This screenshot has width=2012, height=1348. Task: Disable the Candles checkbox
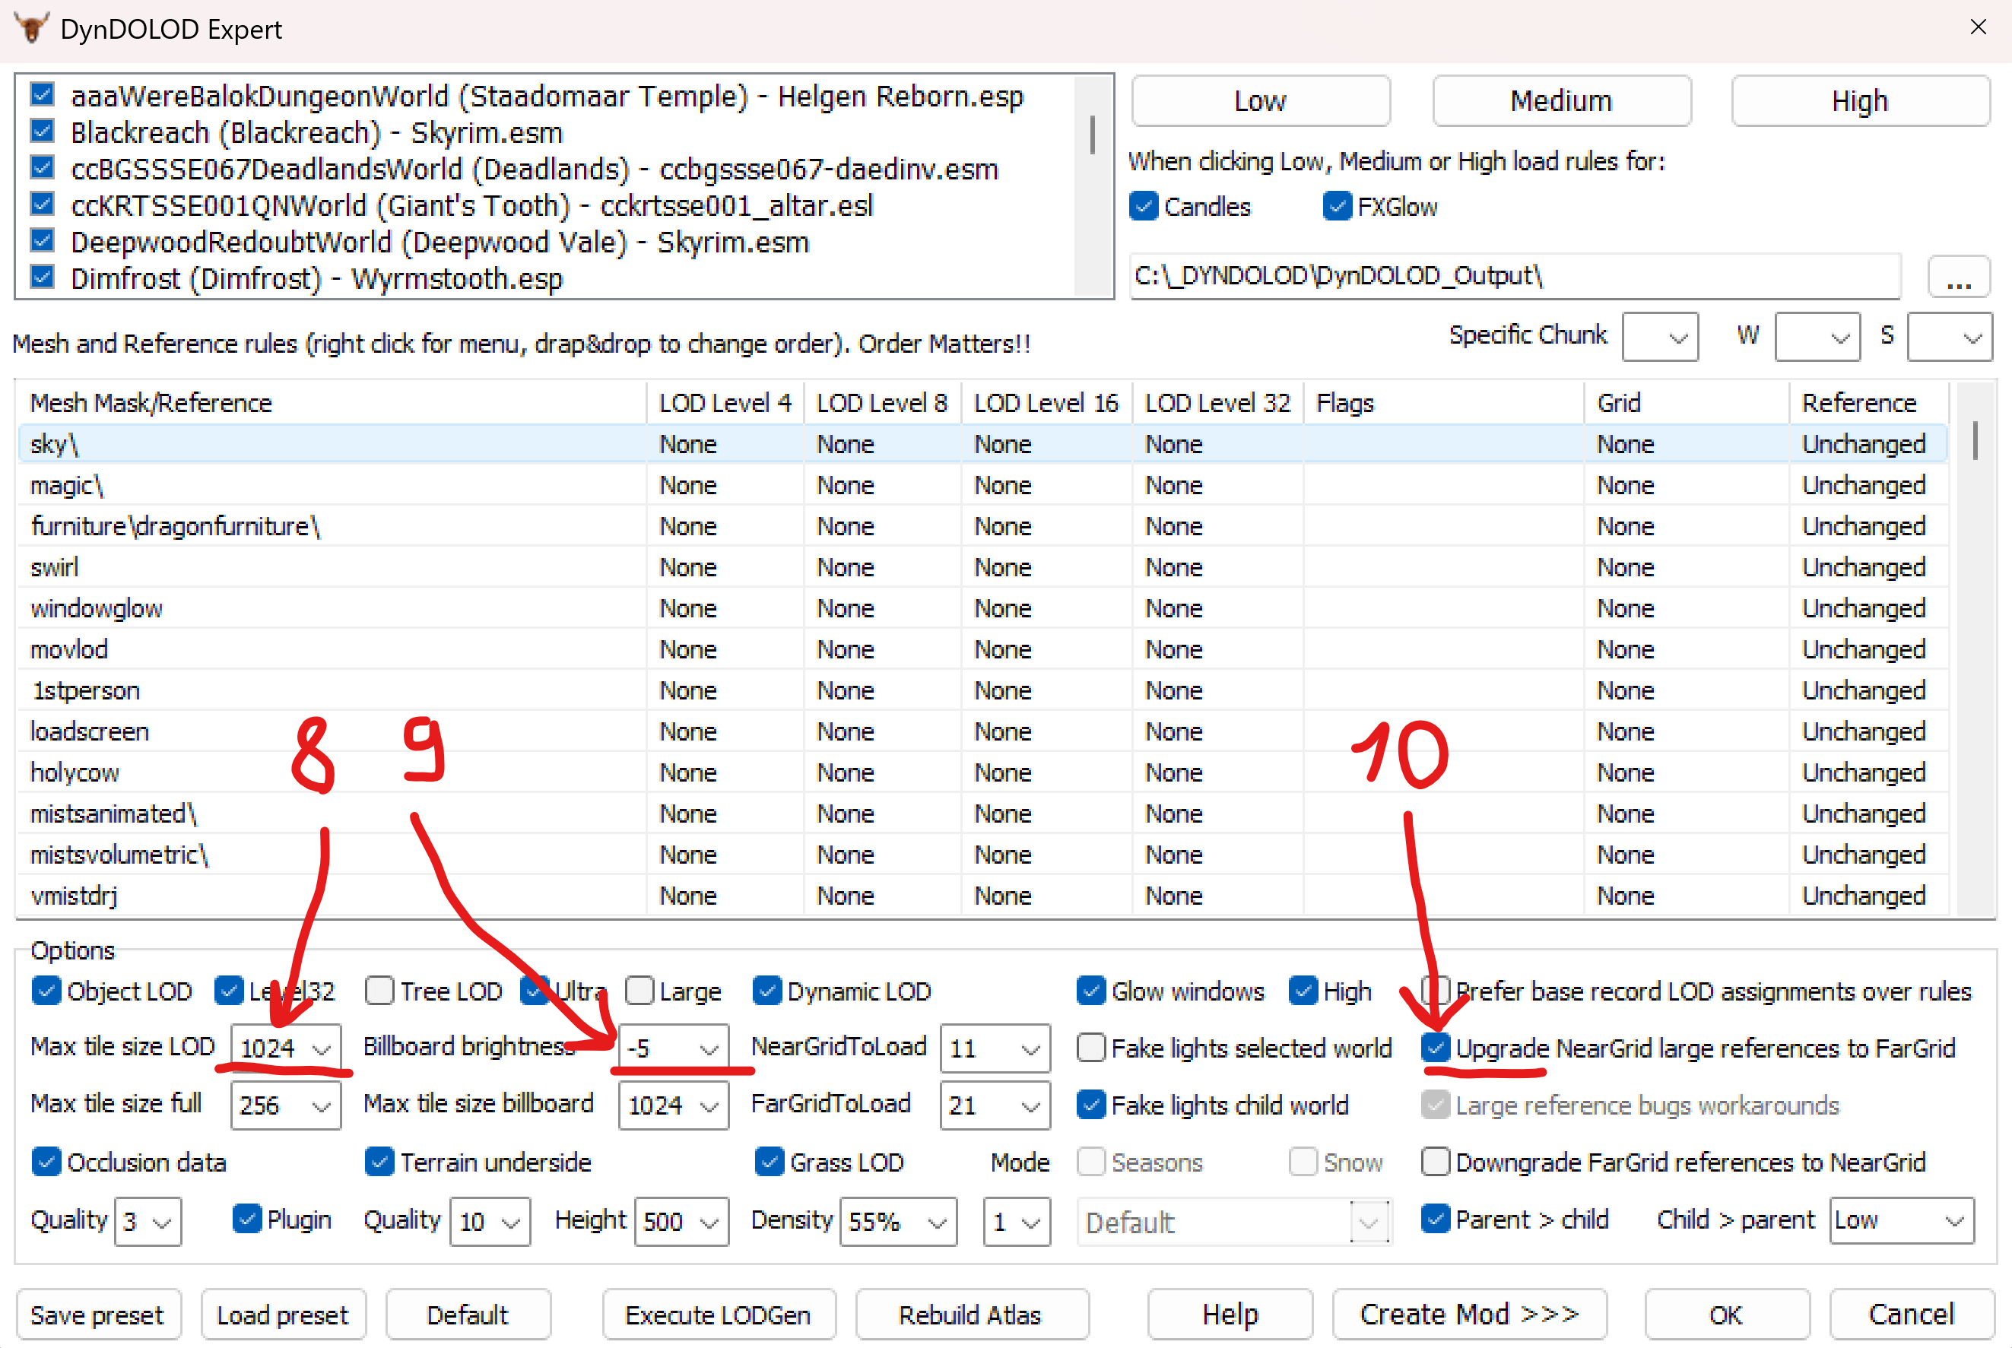coord(1143,206)
